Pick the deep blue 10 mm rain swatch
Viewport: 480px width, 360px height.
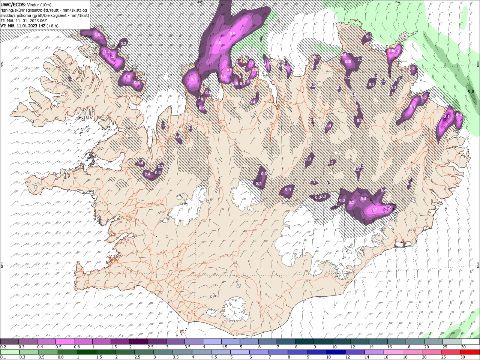335,352
